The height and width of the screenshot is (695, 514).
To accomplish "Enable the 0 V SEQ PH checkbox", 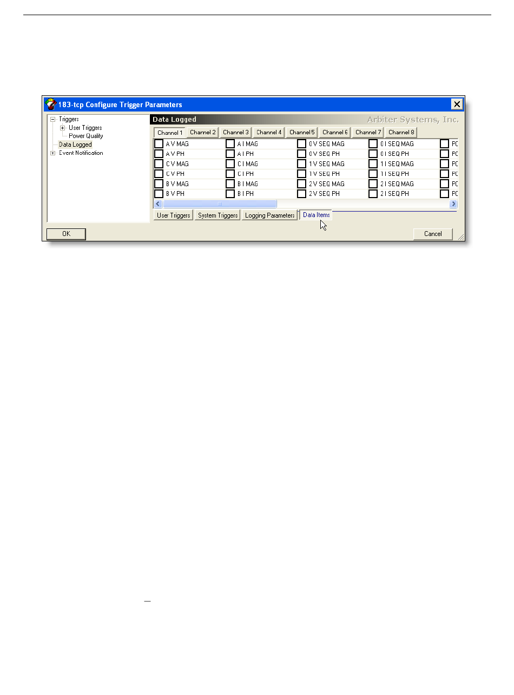I will click(302, 154).
